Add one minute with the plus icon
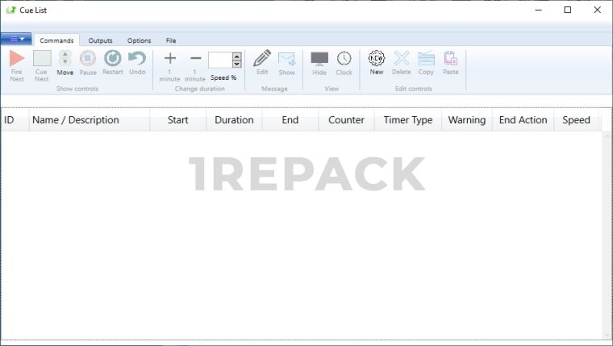 (169, 59)
